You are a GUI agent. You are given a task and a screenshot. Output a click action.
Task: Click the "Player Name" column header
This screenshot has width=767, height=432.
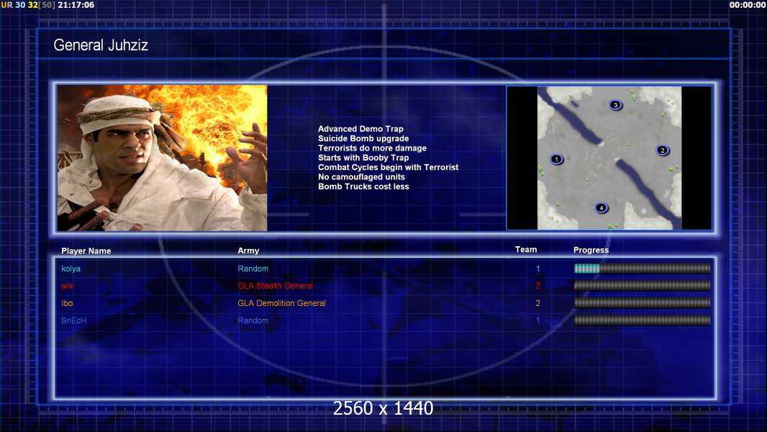pos(86,251)
